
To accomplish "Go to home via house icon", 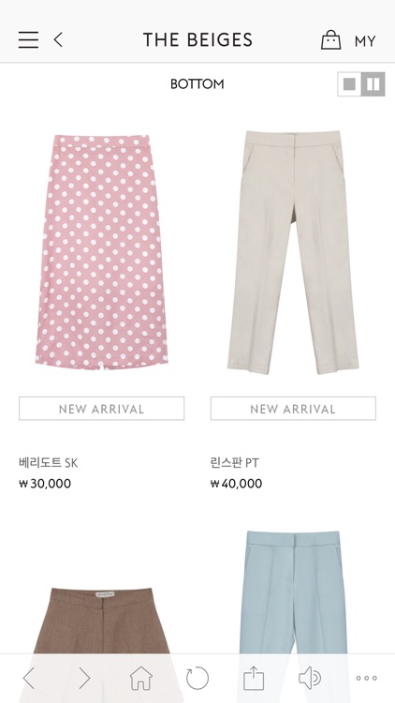I will (141, 678).
